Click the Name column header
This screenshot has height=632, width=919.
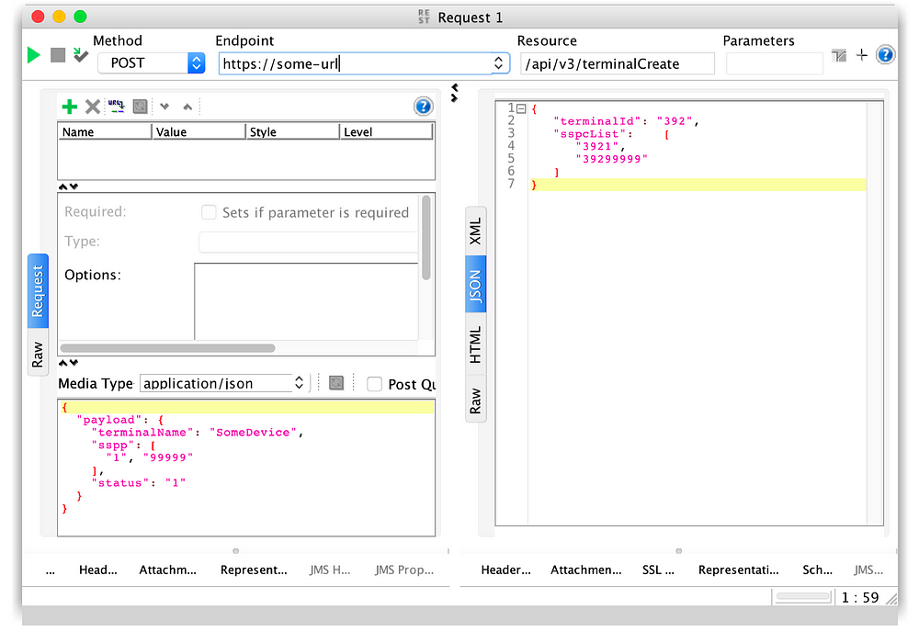(x=105, y=131)
